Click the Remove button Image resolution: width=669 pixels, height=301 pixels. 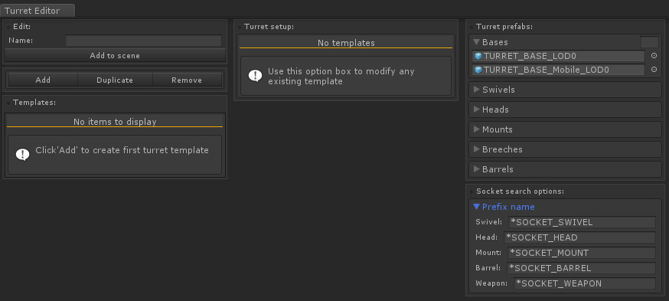click(187, 80)
